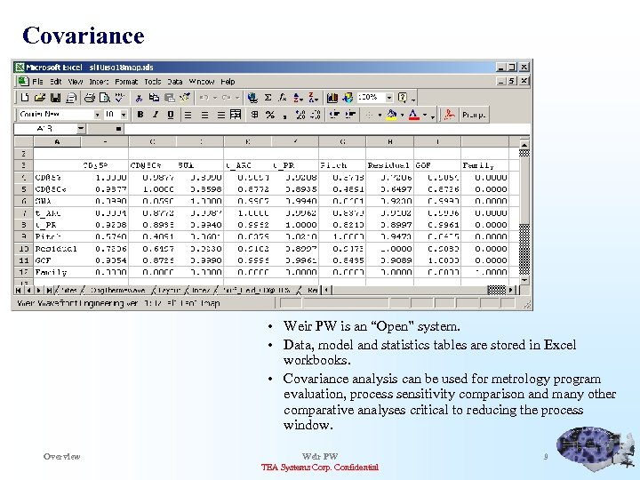
Task: Click the Insert Hyperlink globe icon
Action: [x=252, y=98]
